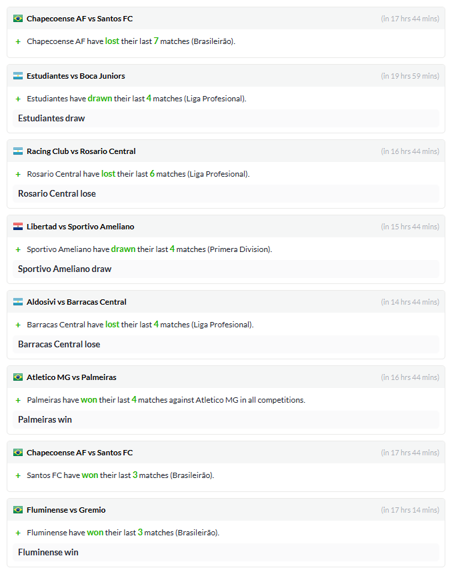
Task: Expand plus sign for Rosario Central lost stat
Action: coord(18,174)
